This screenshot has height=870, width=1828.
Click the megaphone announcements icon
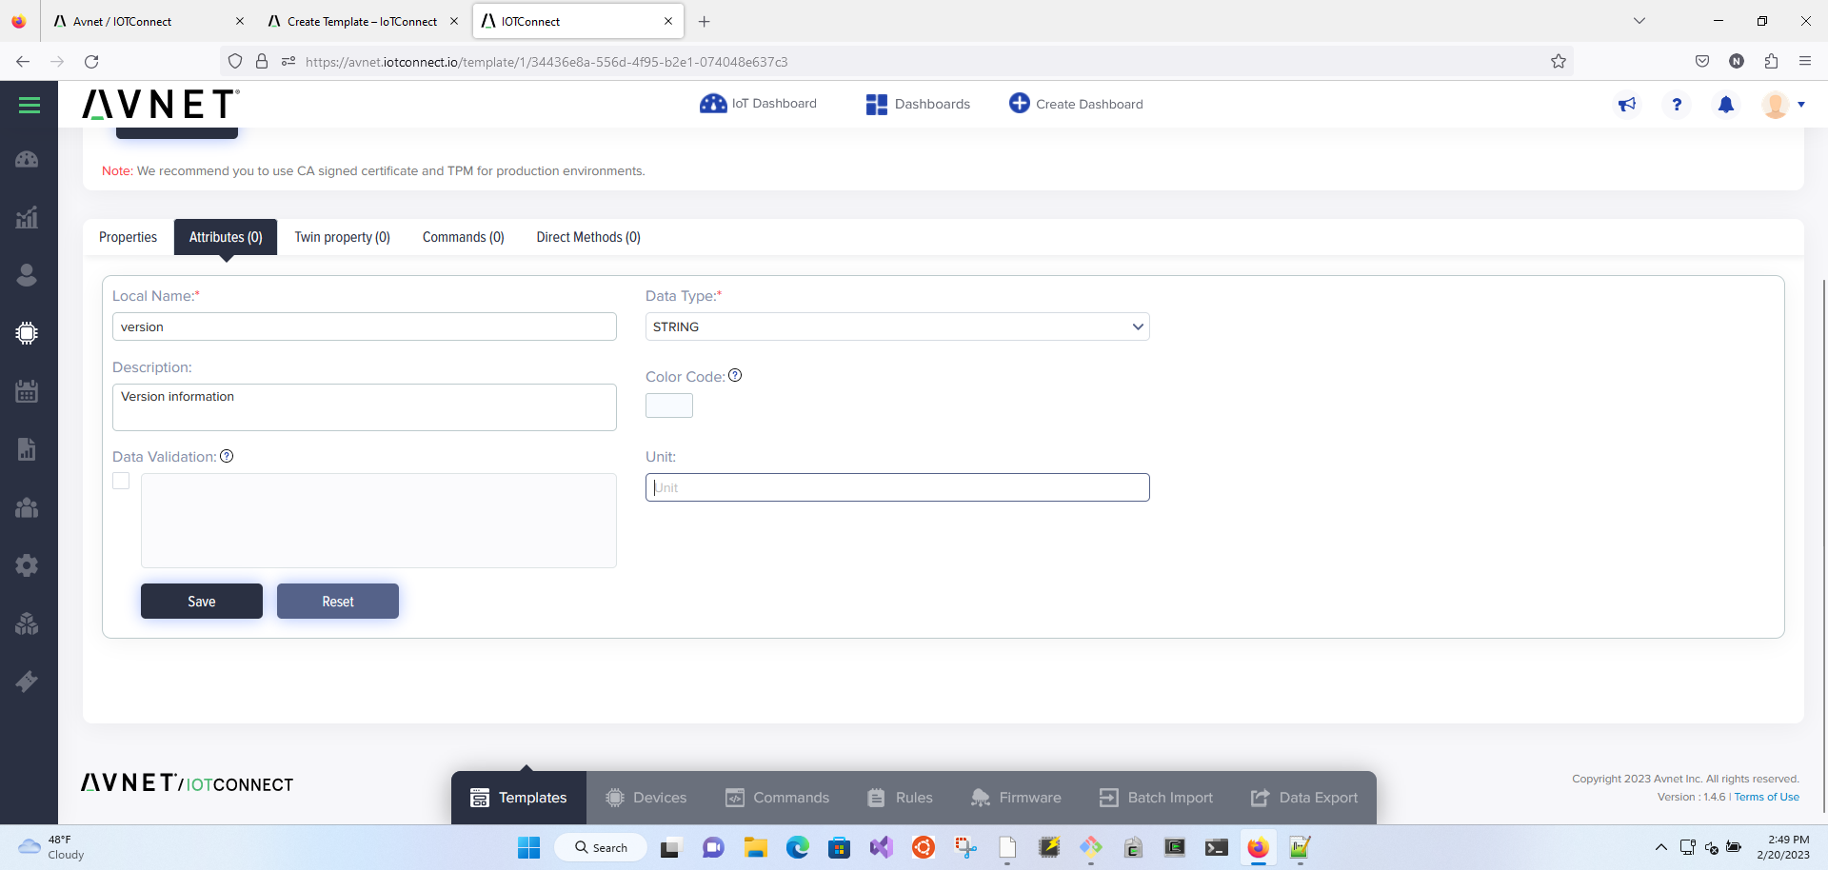coord(1627,105)
